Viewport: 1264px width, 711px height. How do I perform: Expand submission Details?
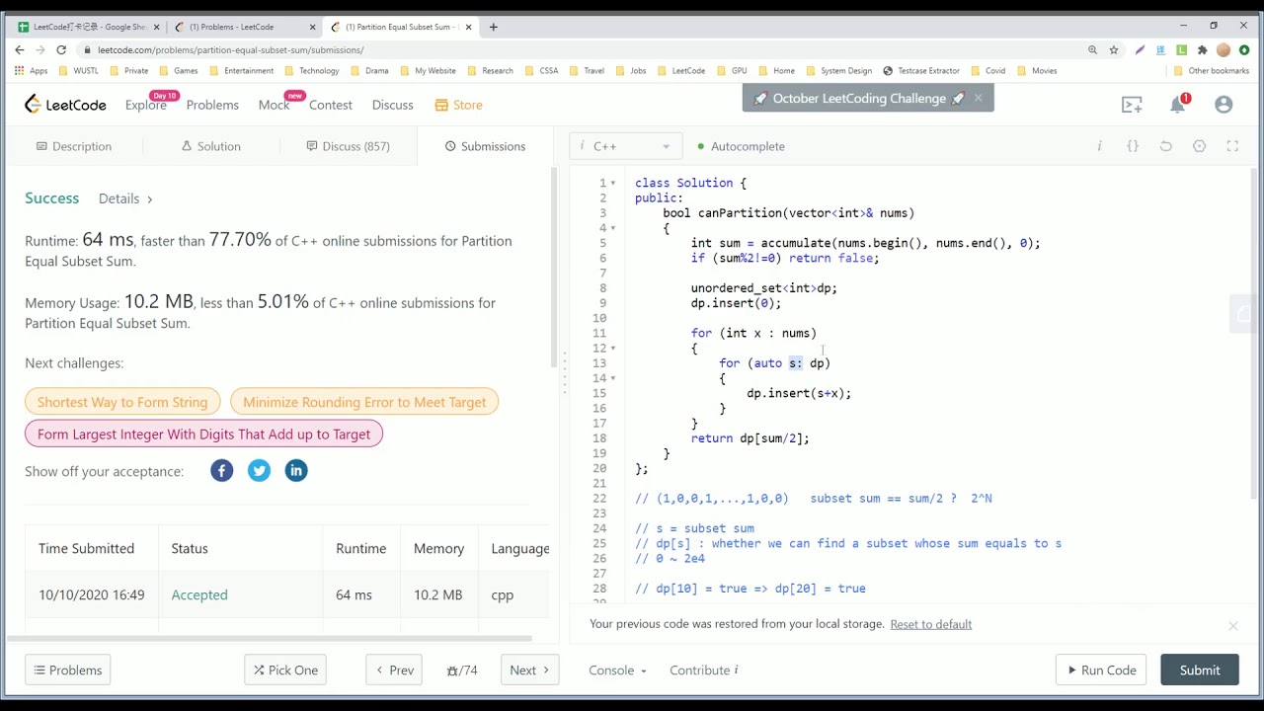[x=125, y=198]
